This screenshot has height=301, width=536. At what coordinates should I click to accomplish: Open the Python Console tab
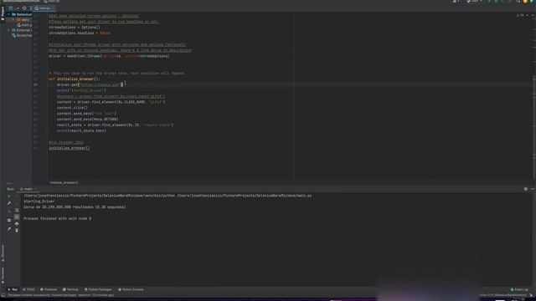coord(131,289)
